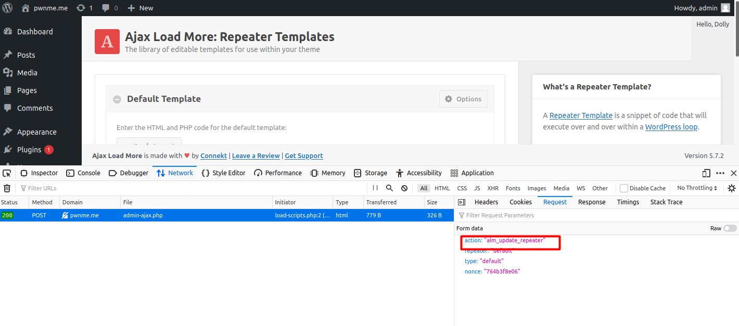Open the New content menu
This screenshot has width=739, height=326.
pos(141,8)
